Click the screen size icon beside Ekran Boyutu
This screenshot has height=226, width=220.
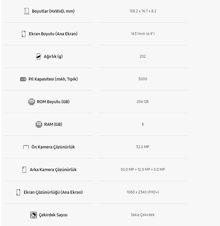24,34
